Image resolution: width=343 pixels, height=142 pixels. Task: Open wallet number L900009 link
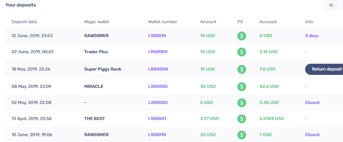click(x=158, y=52)
